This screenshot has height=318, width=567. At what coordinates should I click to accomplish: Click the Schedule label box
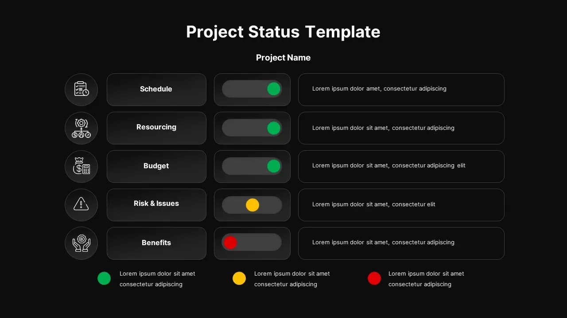coord(156,90)
